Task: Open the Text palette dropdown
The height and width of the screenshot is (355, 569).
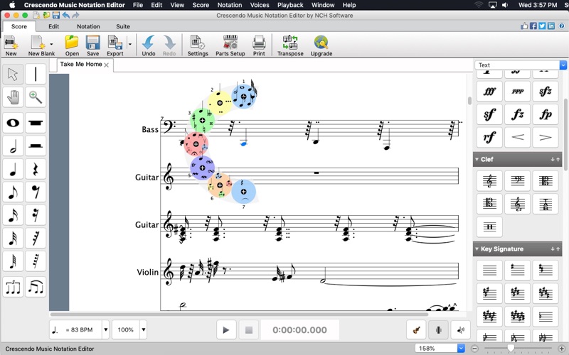Action: pyautogui.click(x=563, y=65)
